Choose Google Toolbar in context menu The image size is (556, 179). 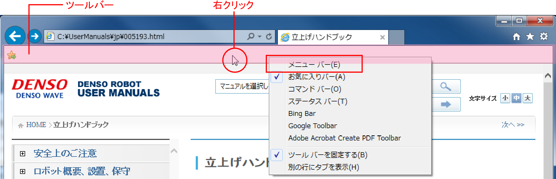(312, 126)
